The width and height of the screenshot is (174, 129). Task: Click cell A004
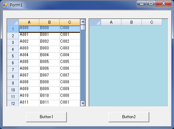point(29,56)
